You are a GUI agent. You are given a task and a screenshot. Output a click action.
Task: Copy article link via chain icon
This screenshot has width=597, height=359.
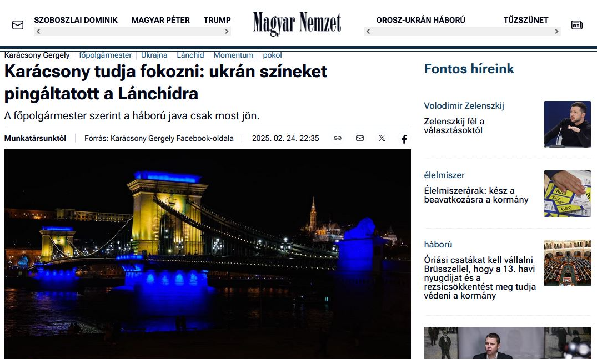click(337, 138)
